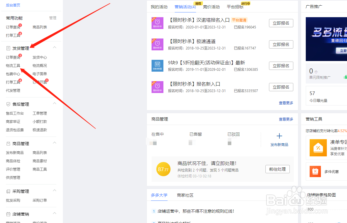Open 极速通道 flash-sale icon
347x223 pixels.
coord(157,44)
